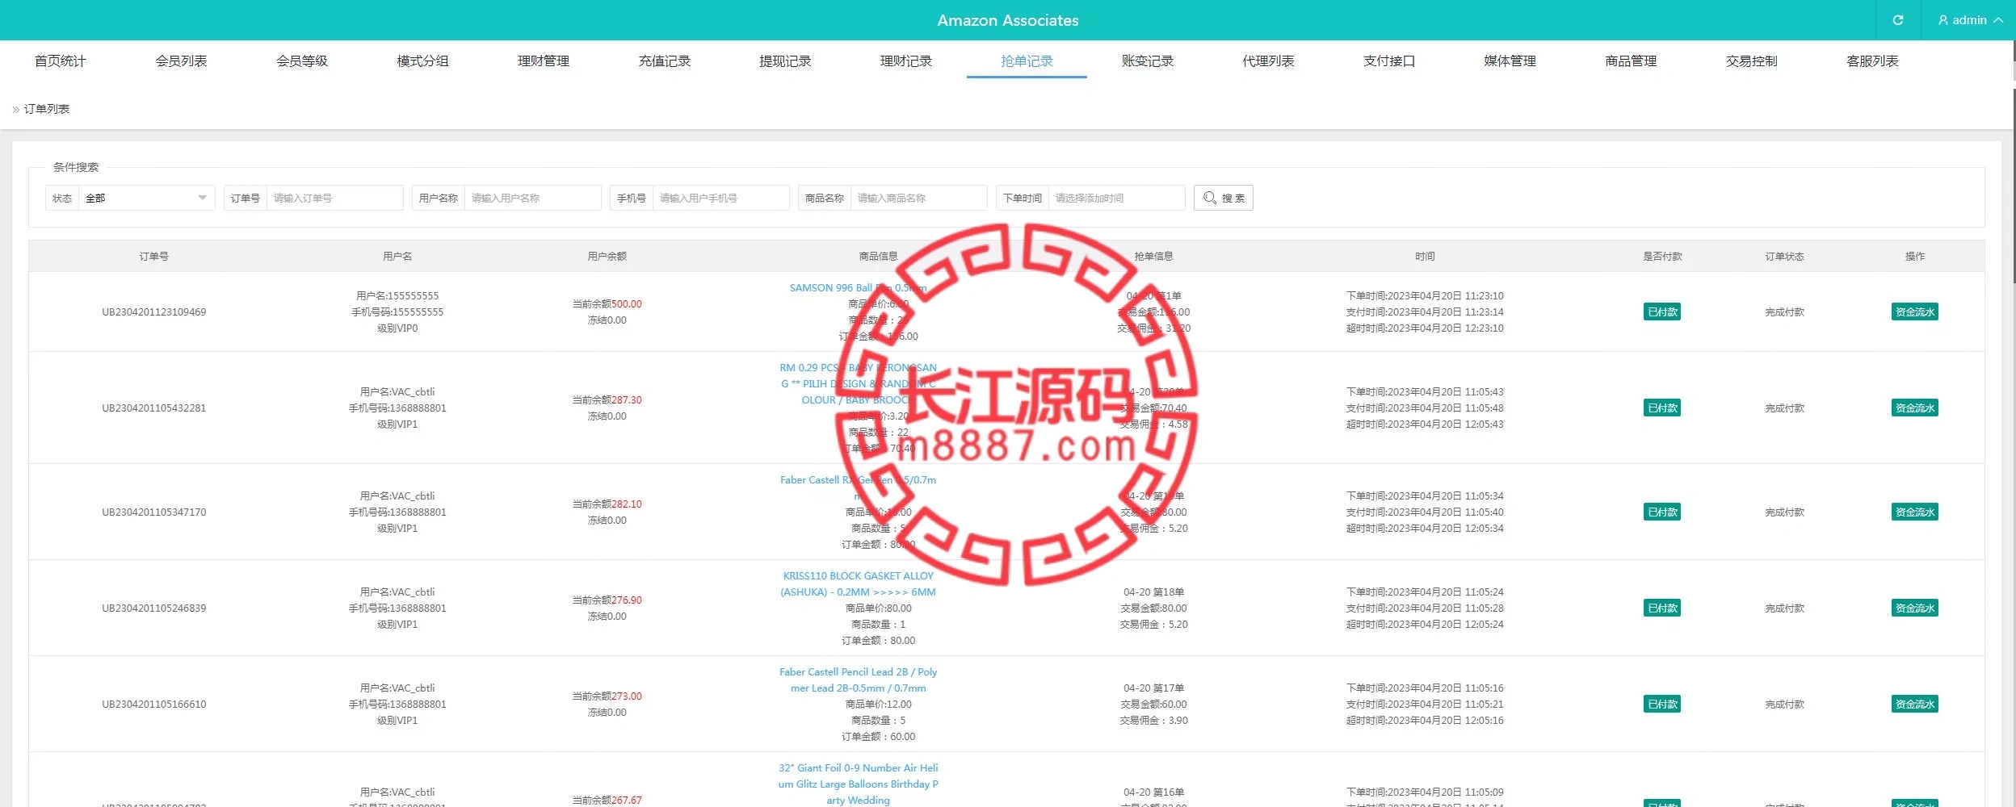Focus the 订单号 input field
Screen dimensions: 2016x807
[x=334, y=198]
